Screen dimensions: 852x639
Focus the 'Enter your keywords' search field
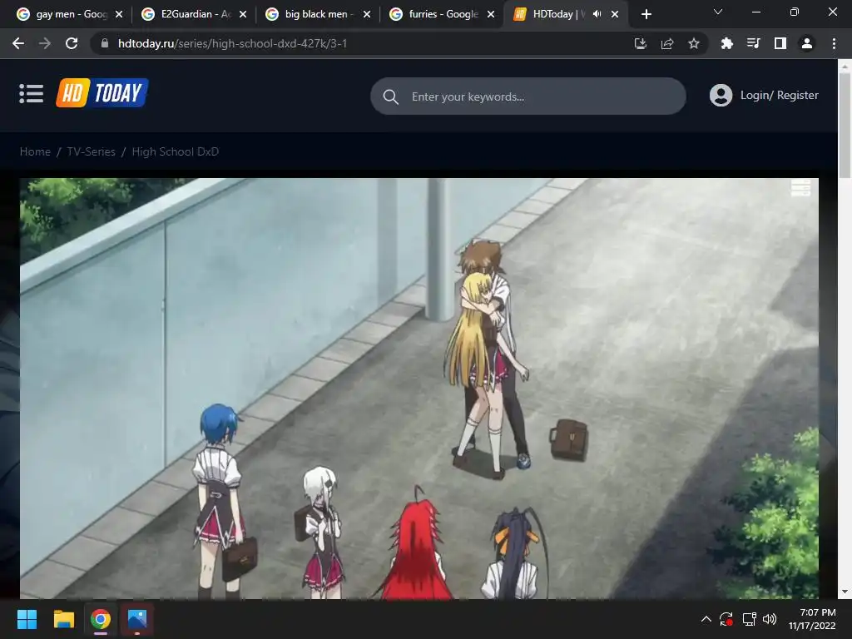[x=528, y=97]
